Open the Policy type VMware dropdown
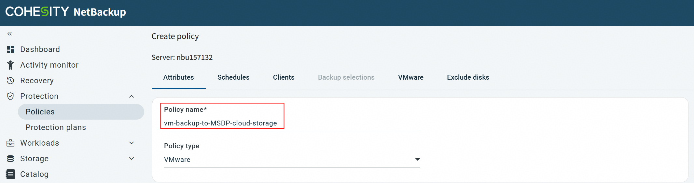The image size is (694, 183). tap(292, 160)
